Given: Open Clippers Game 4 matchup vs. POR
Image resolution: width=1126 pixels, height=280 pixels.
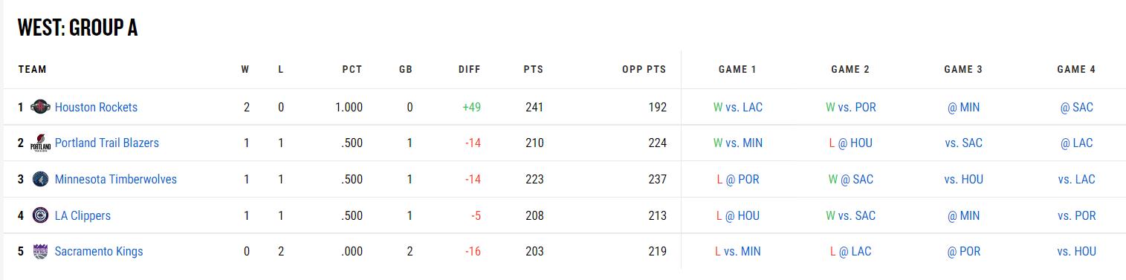Looking at the screenshot, I should pyautogui.click(x=1076, y=215).
